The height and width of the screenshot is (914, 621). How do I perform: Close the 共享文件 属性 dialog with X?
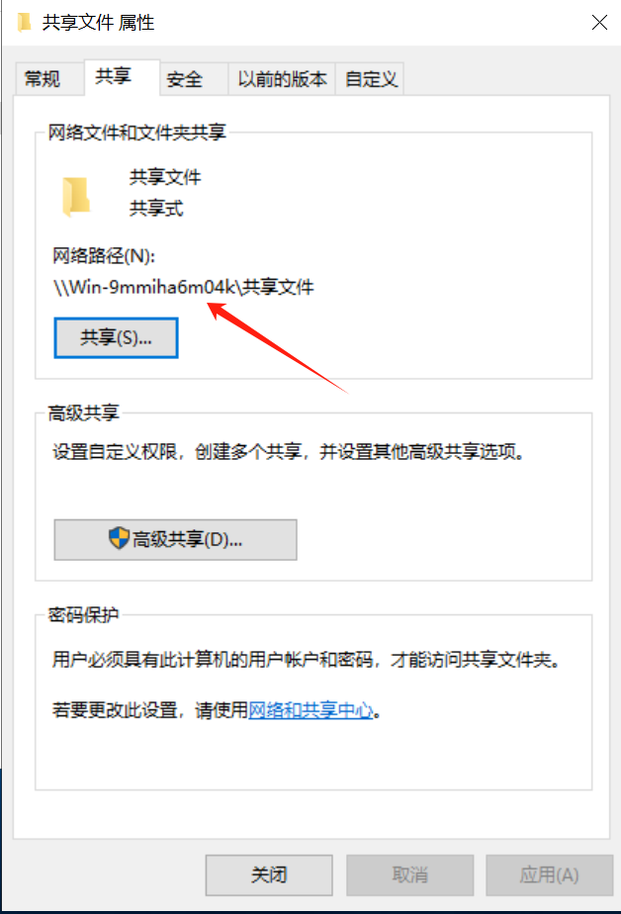point(599,23)
